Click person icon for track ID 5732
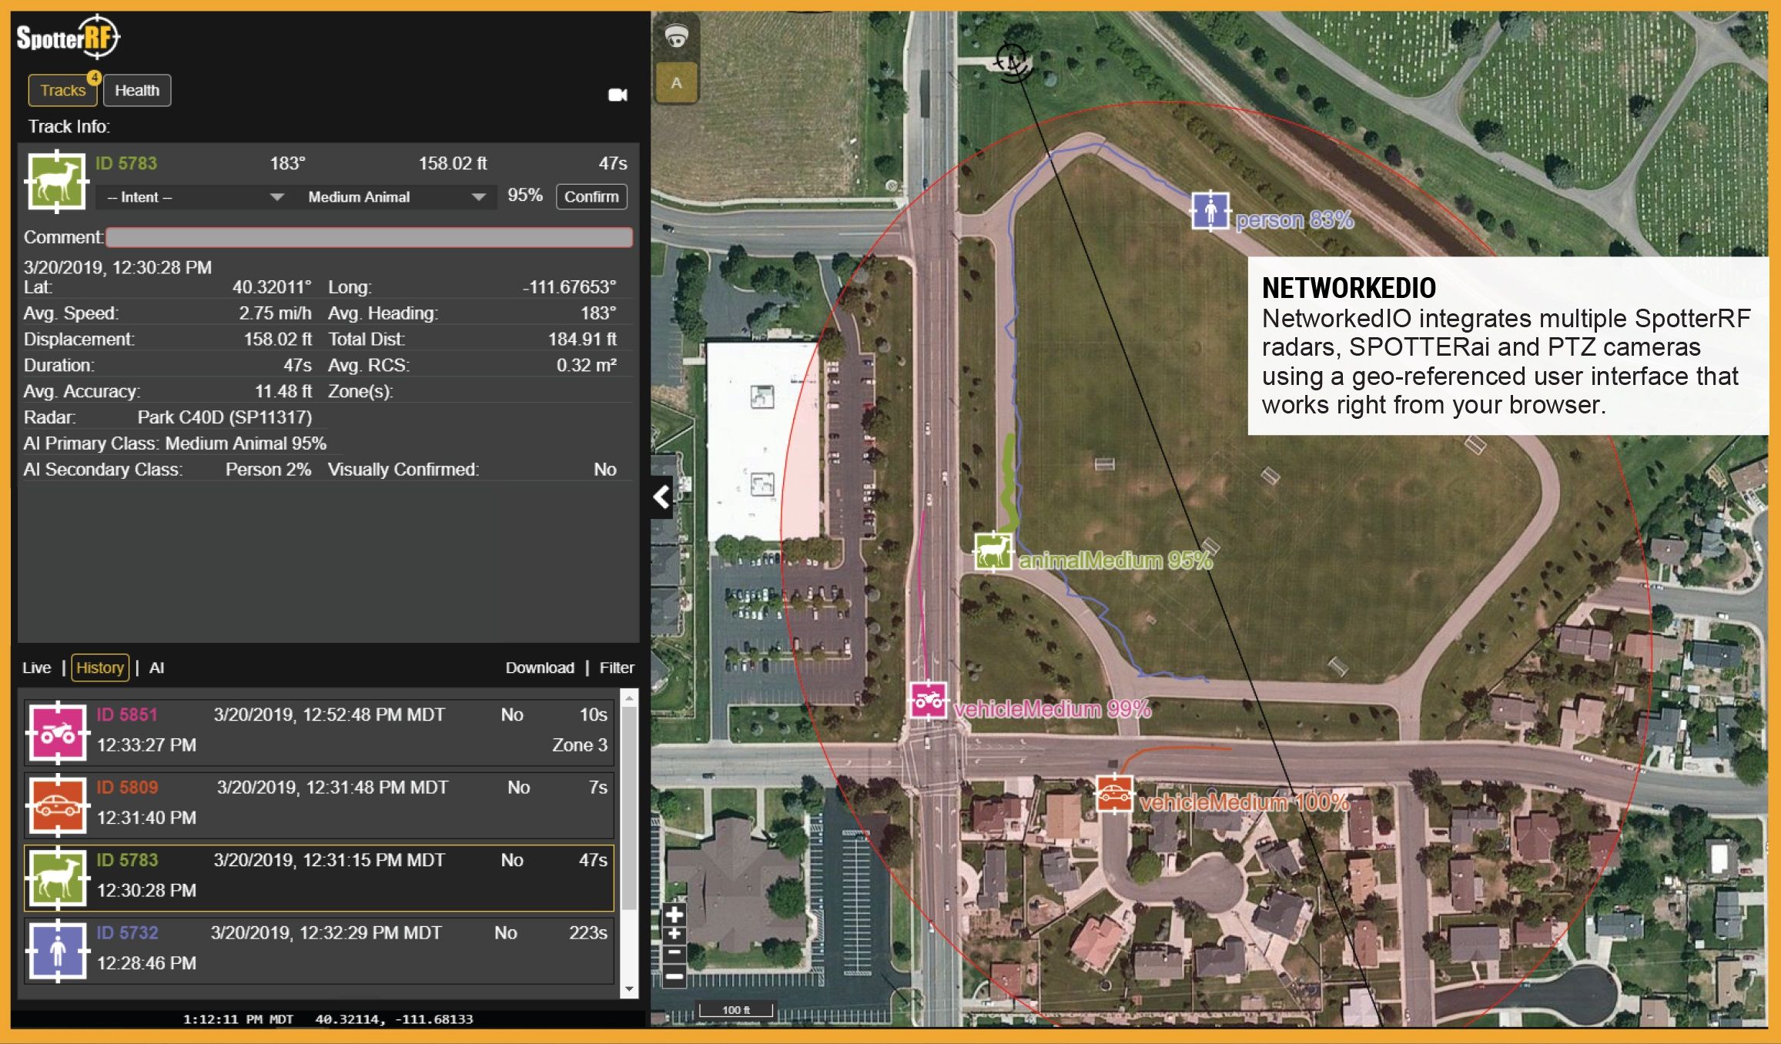 click(56, 950)
